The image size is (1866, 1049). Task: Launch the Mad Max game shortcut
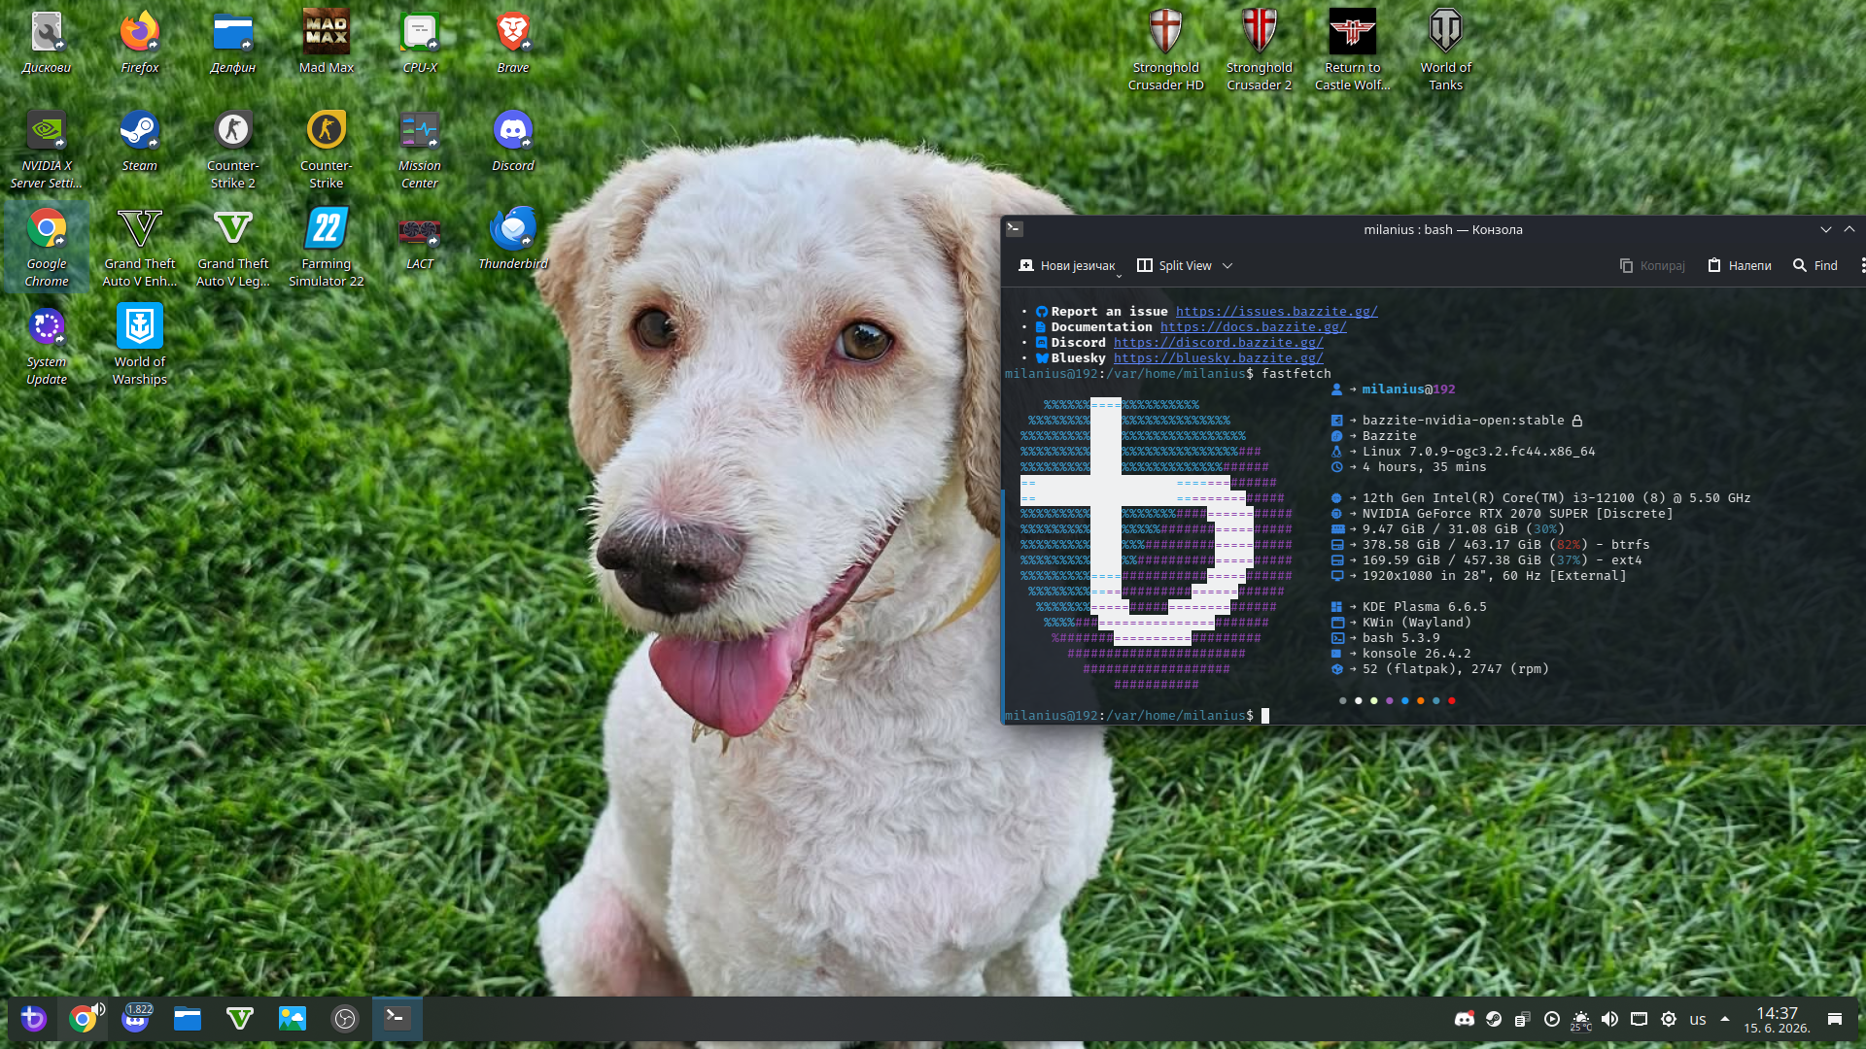tap(327, 43)
